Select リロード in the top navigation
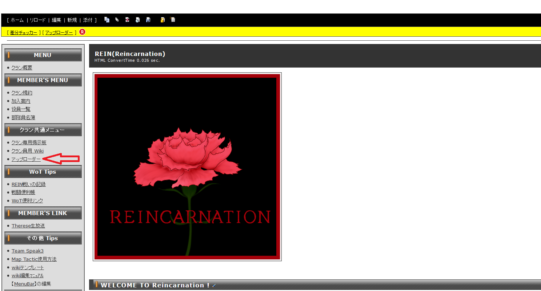This screenshot has width=541, height=291. tap(38, 20)
